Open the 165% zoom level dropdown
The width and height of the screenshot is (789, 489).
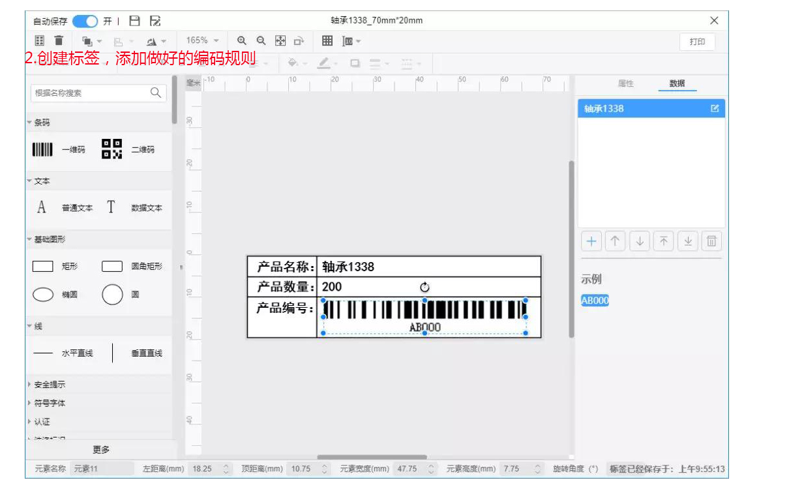pos(203,41)
